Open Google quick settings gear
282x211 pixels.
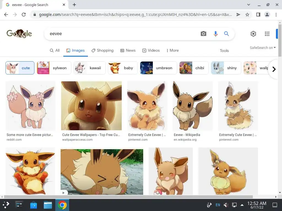tap(253, 34)
